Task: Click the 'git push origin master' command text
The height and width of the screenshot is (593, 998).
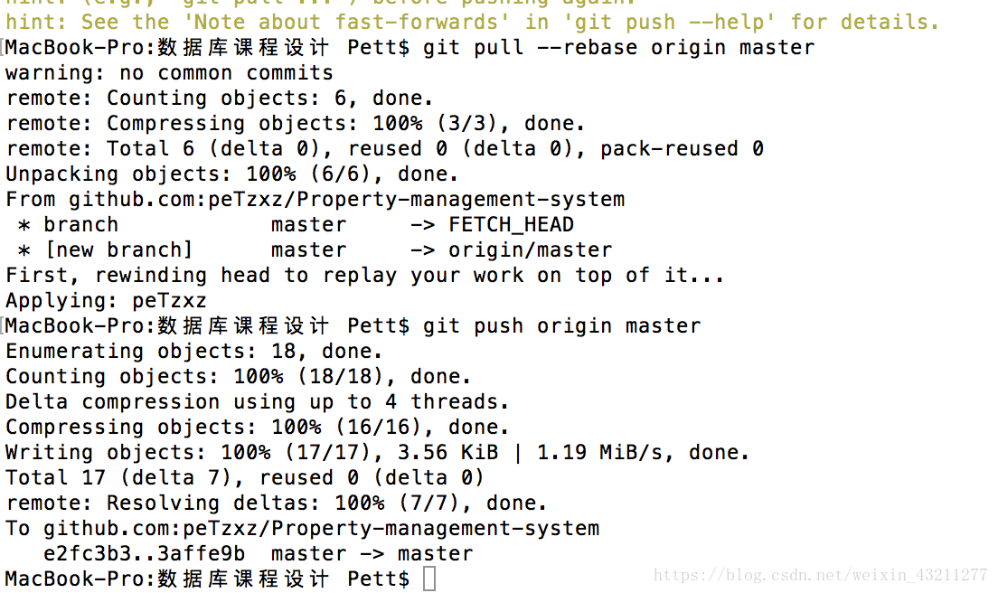Action: click(x=561, y=325)
